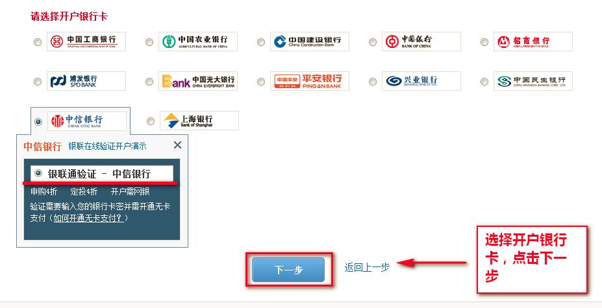Screen dimensions: 602x308
Task: Click the ICBC bank logo
Action: [x=86, y=41]
